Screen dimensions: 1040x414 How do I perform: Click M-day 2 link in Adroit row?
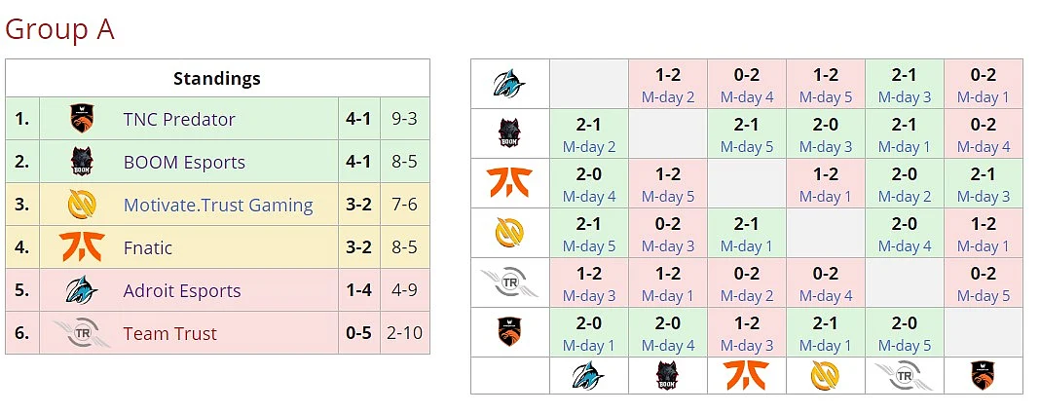668,96
